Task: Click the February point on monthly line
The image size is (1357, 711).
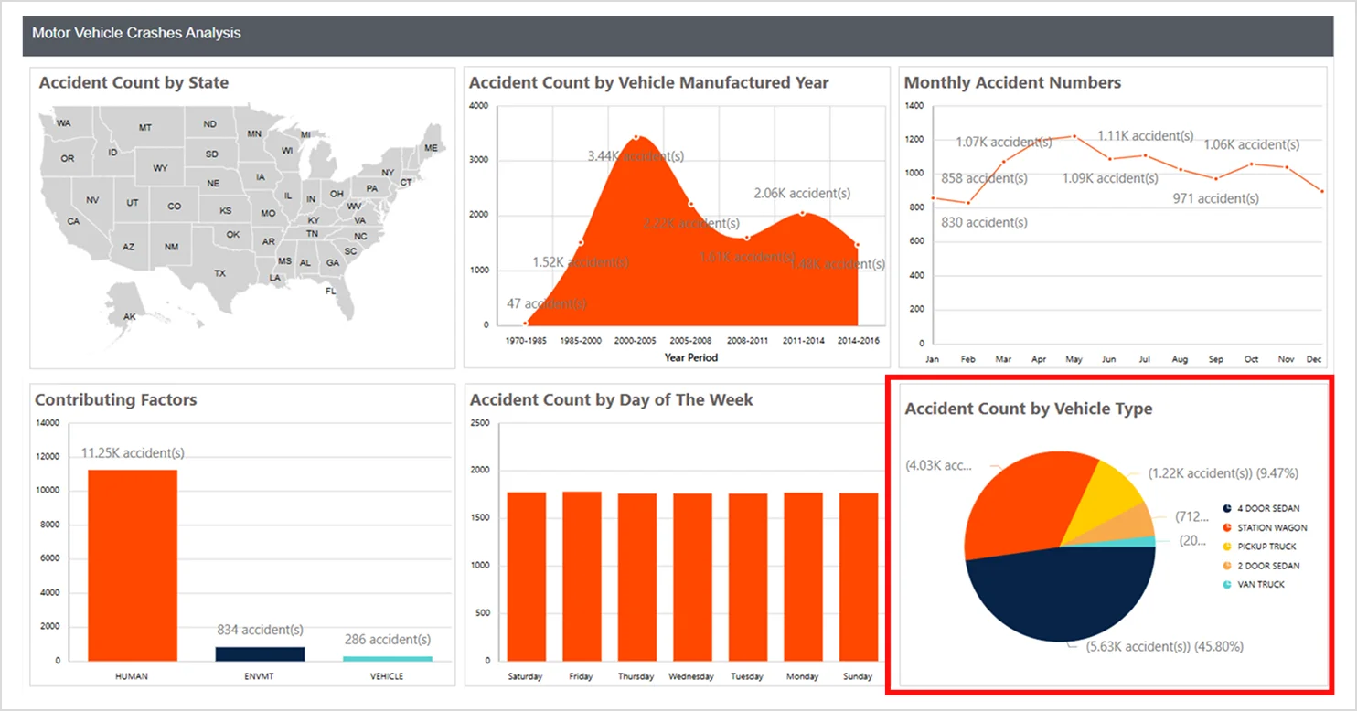Action: point(968,203)
